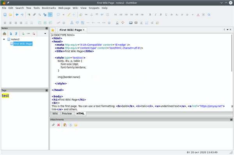Click the new page icon in toolbar
This screenshot has height=155, width=234.
[x=5, y=14]
